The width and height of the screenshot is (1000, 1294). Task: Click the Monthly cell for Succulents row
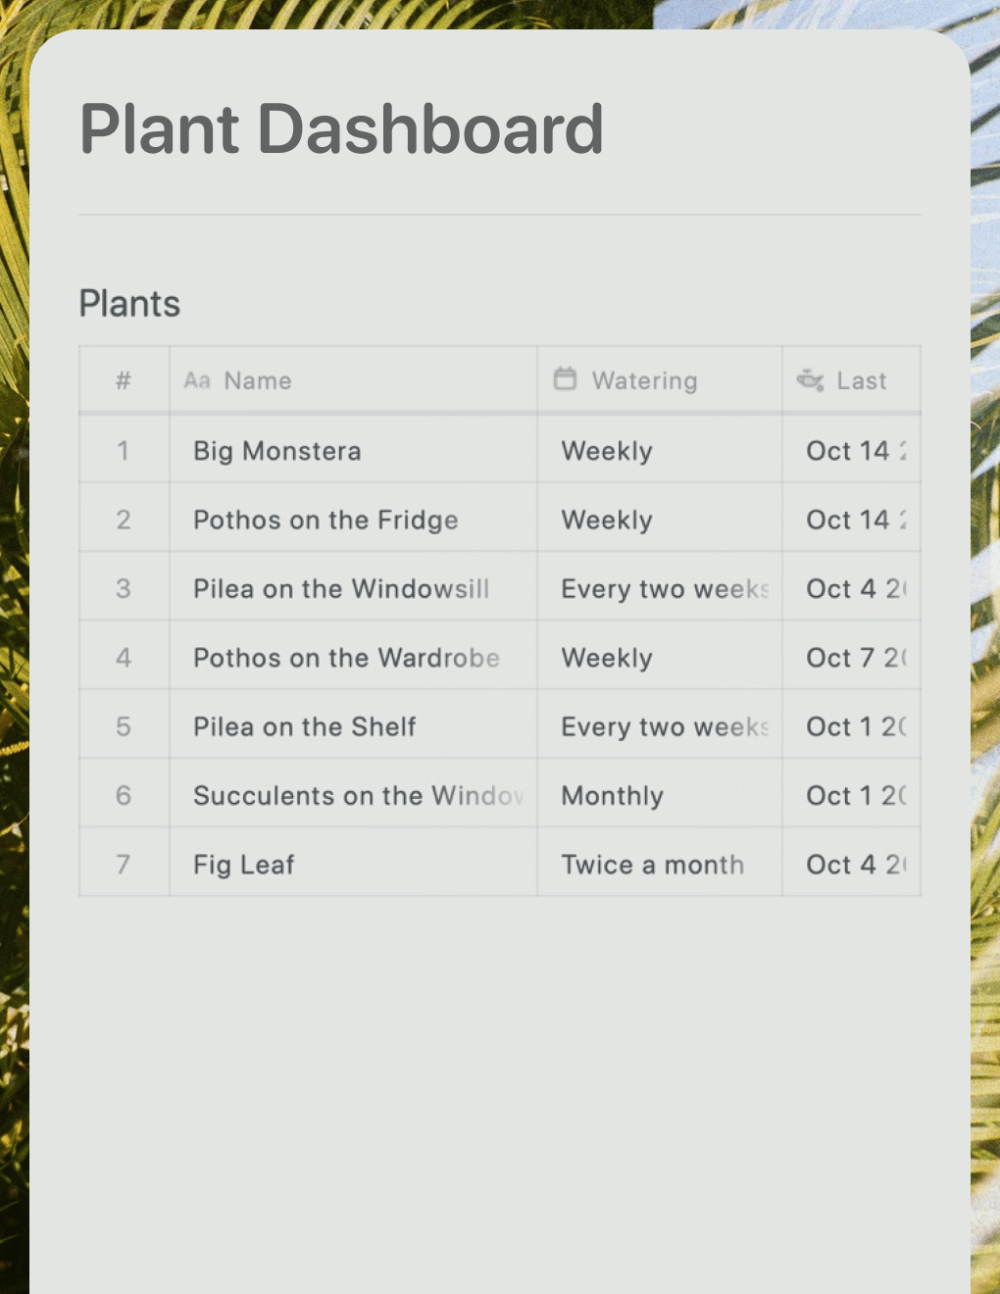(x=612, y=795)
